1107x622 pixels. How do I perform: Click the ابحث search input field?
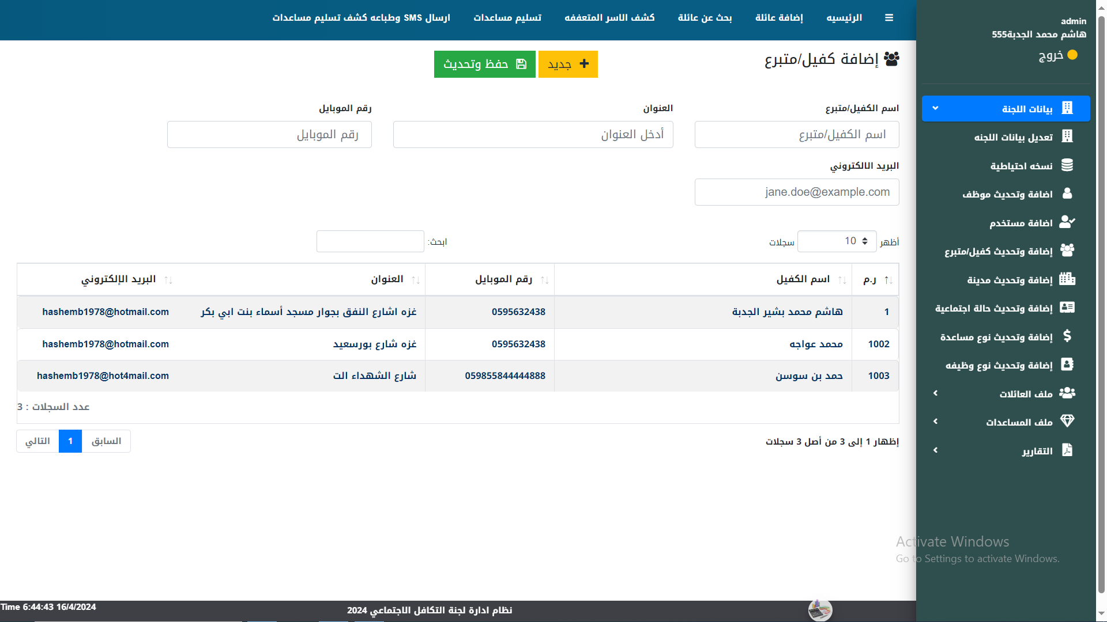point(370,241)
